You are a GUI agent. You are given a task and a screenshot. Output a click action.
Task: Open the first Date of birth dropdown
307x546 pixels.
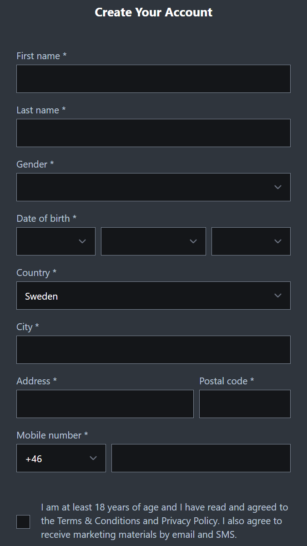50,241
